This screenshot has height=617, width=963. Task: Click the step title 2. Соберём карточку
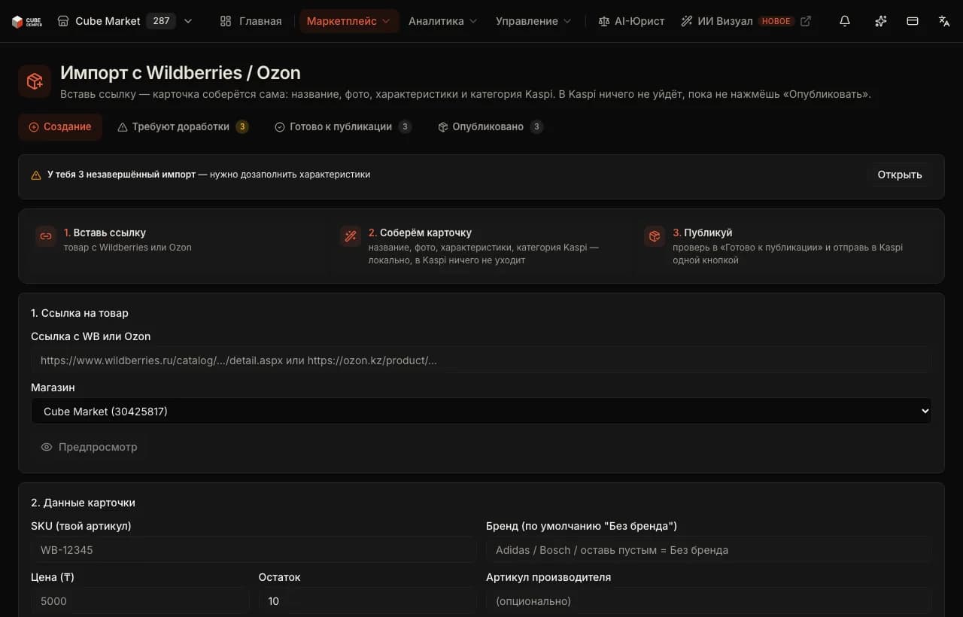point(420,233)
